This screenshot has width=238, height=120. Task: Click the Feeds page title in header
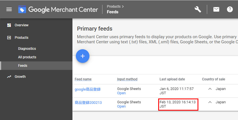112,12
